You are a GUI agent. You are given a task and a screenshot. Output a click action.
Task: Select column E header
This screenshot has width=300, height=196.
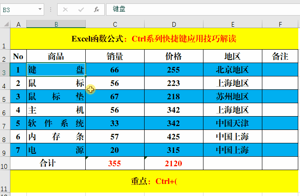[232, 25]
